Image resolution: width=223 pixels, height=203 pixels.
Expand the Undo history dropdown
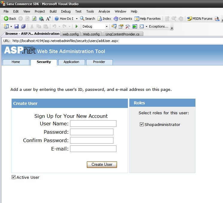tap(59, 26)
